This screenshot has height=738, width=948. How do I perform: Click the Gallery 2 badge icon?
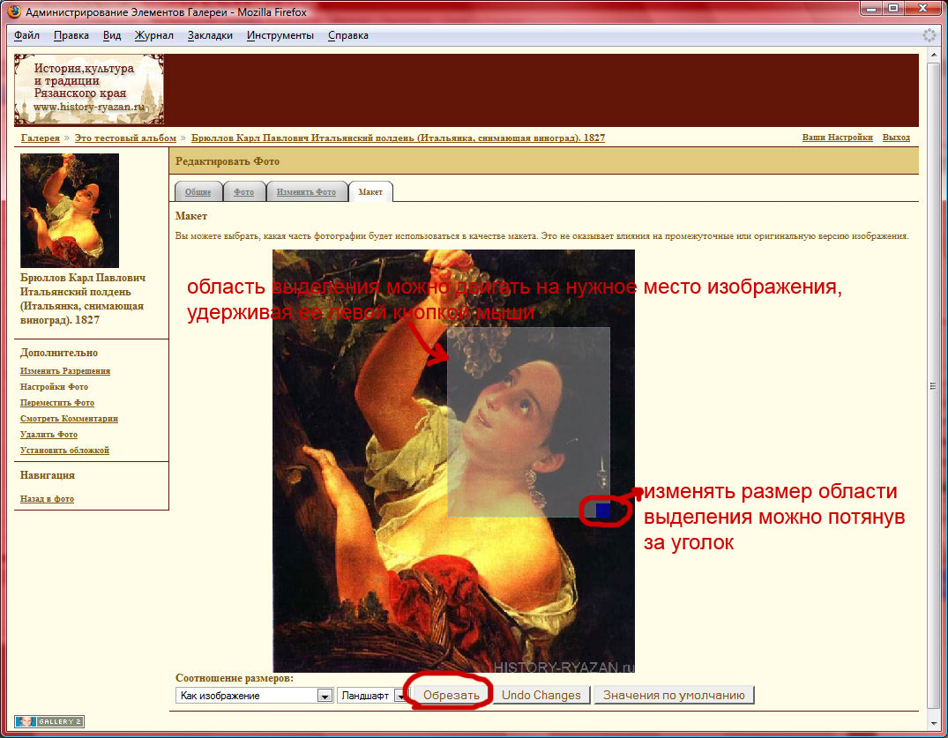pos(49,721)
